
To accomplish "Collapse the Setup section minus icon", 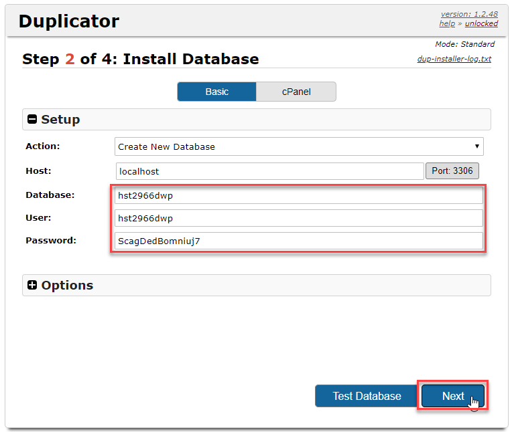I will pyautogui.click(x=32, y=120).
